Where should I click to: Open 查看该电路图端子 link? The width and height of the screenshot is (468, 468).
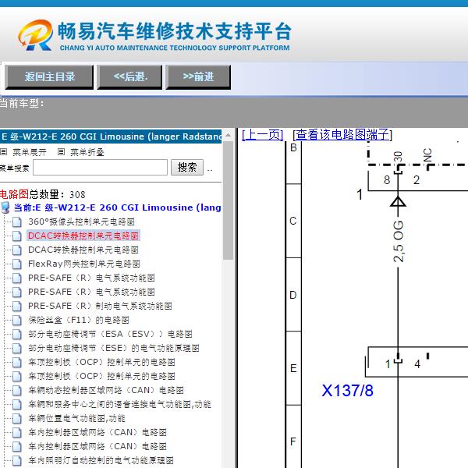point(342,135)
